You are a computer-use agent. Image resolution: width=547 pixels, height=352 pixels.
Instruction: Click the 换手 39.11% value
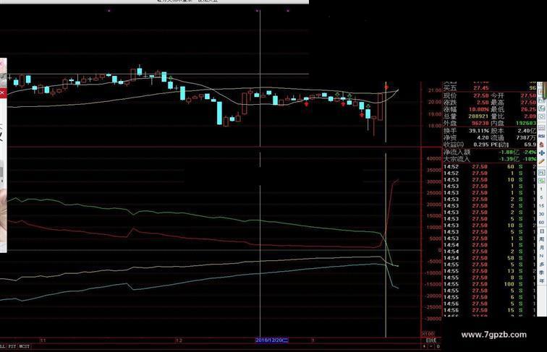point(479,131)
